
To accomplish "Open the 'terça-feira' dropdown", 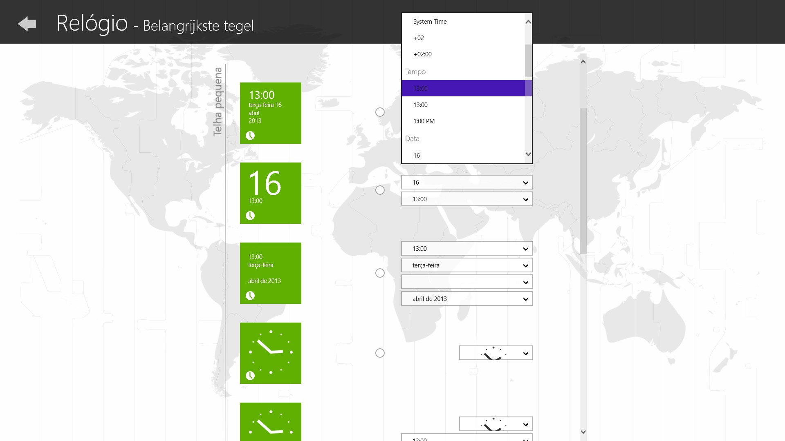I will pos(467,265).
